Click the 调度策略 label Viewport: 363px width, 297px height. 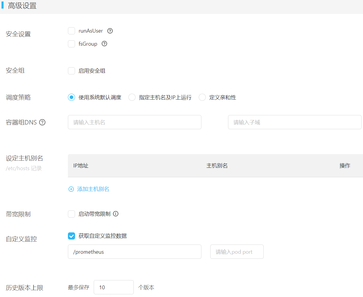[18, 98]
